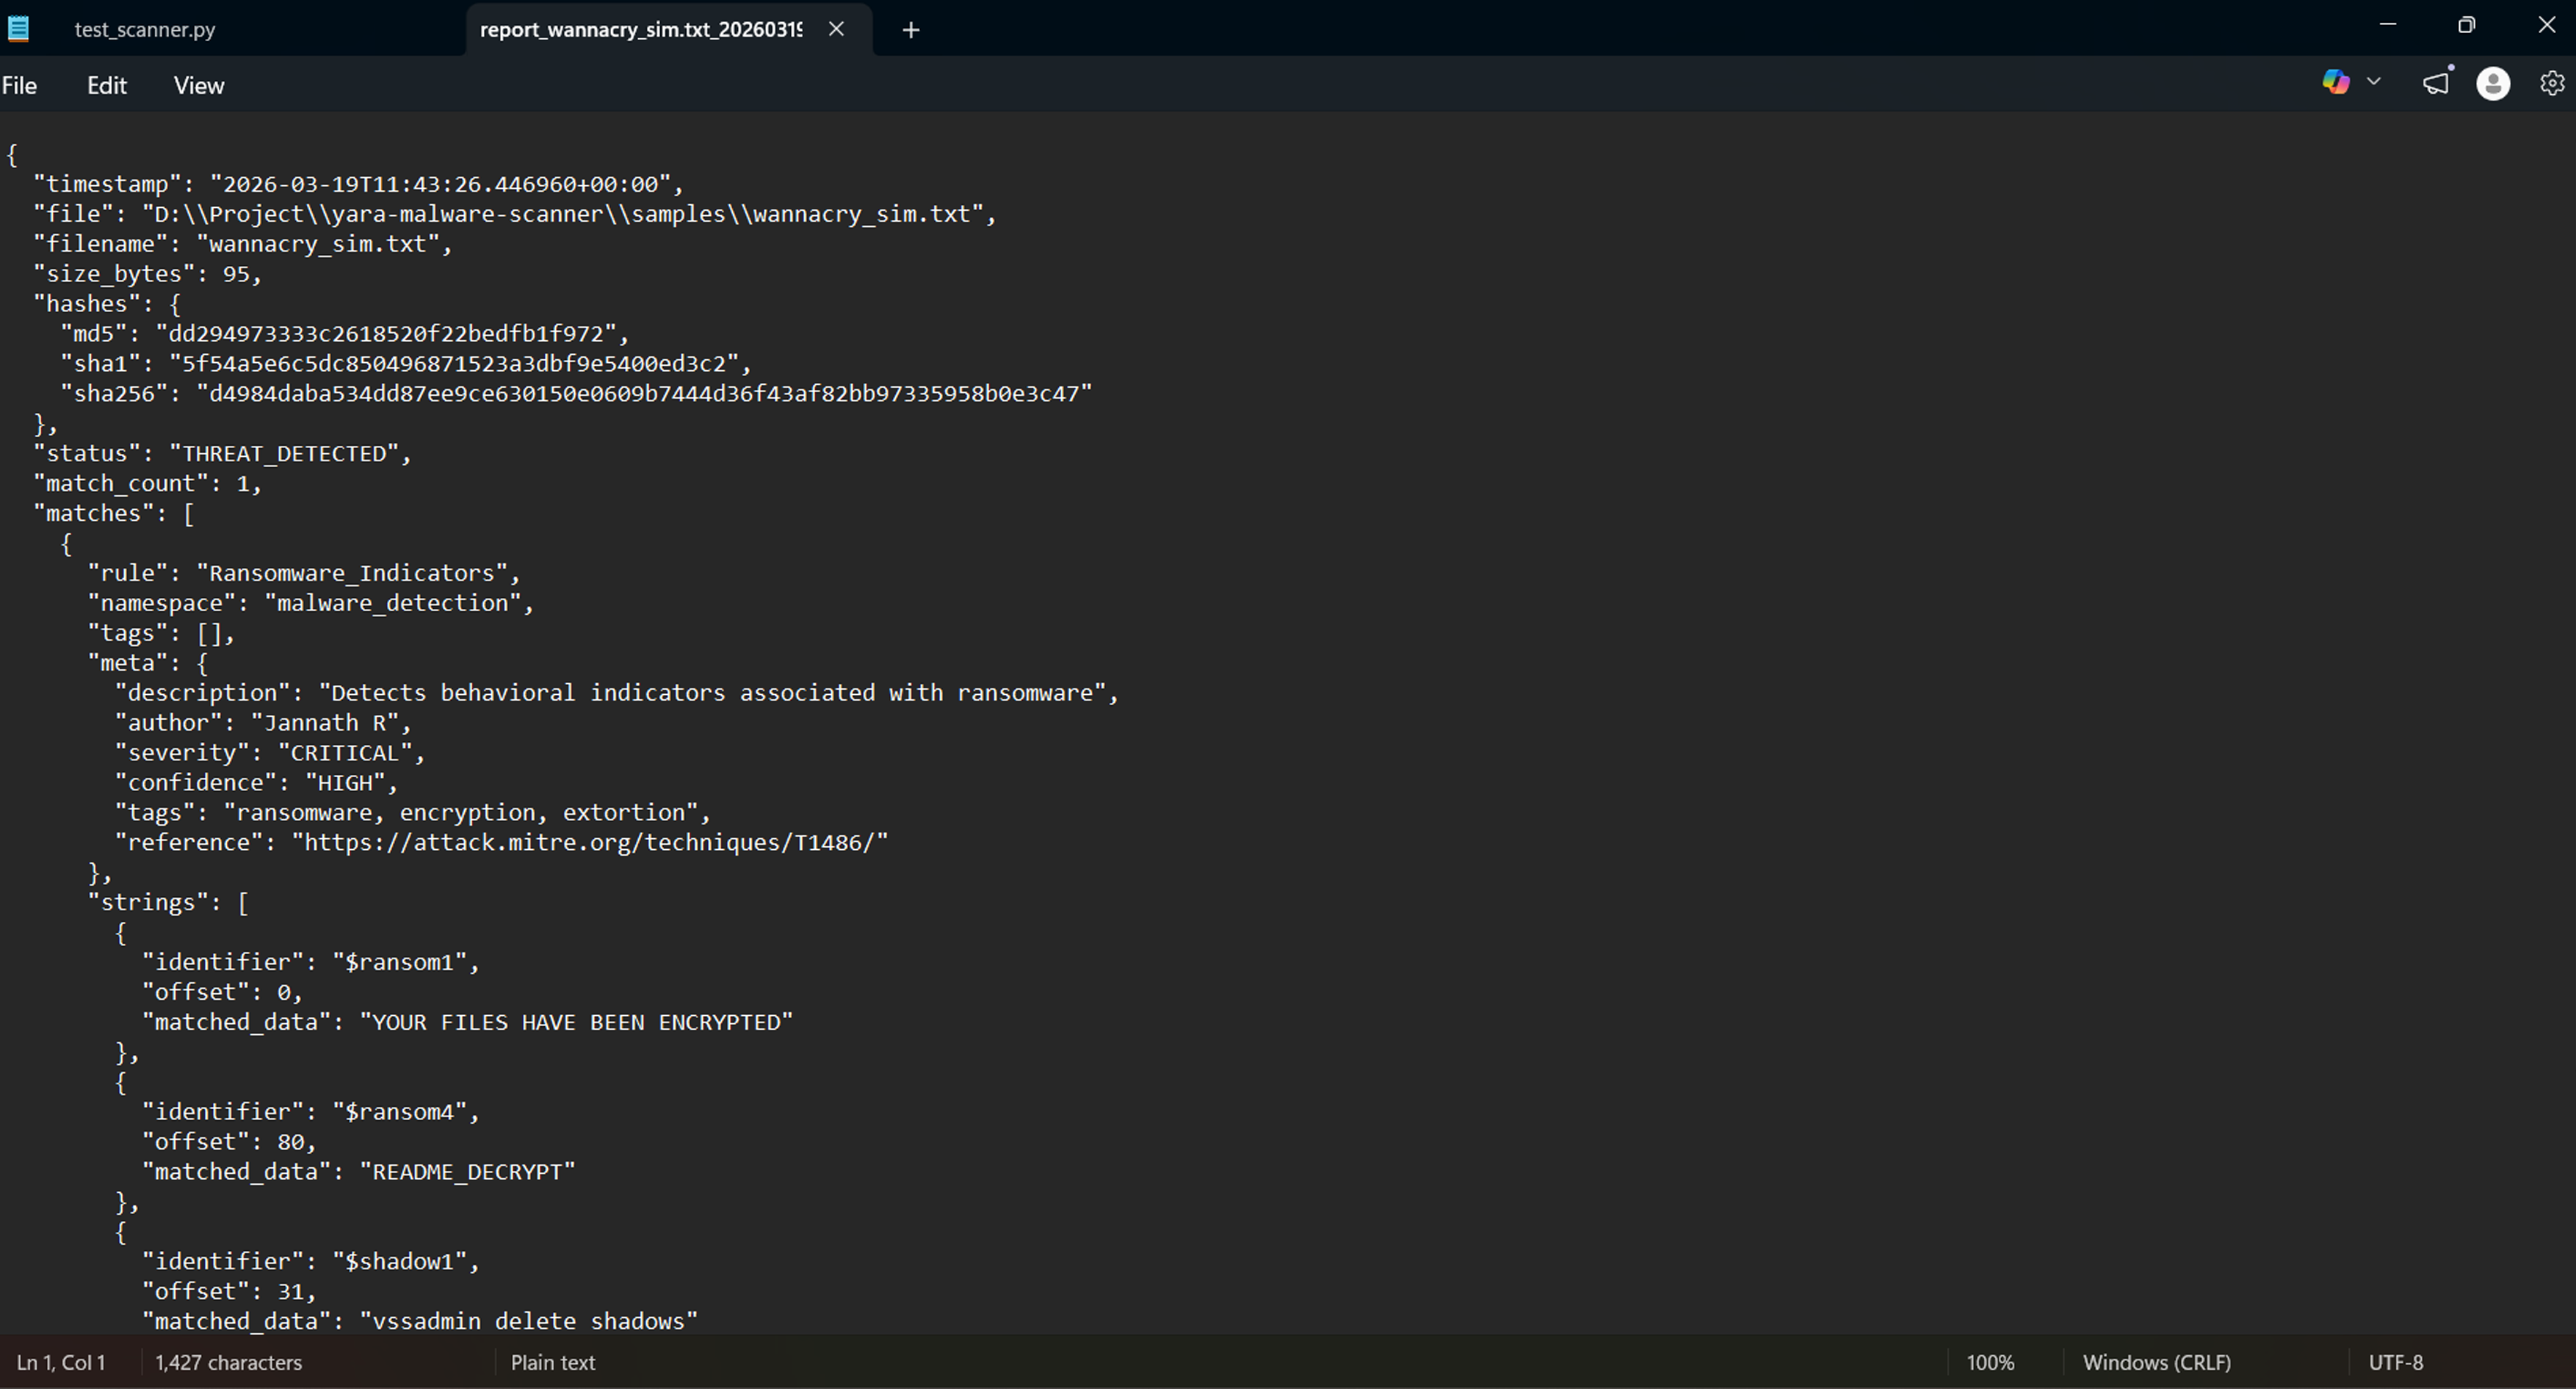The image size is (2576, 1389).
Task: Open a new tab with the plus icon
Action: [910, 29]
